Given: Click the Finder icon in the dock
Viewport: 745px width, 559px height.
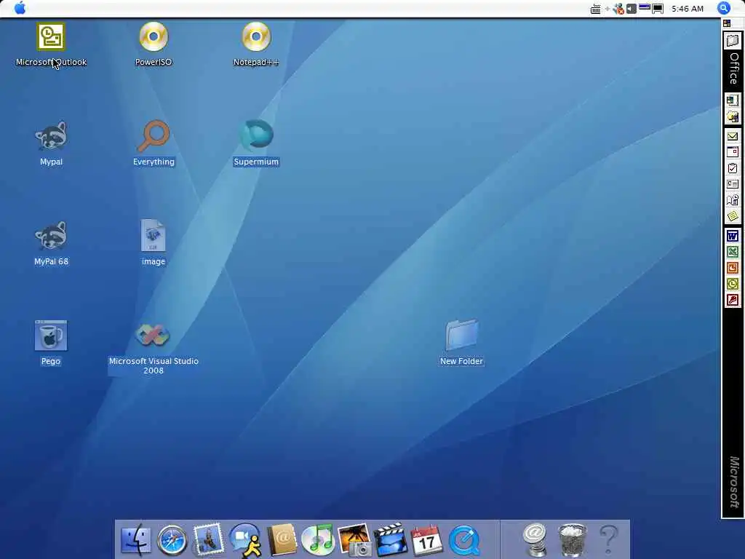Looking at the screenshot, I should [136, 539].
